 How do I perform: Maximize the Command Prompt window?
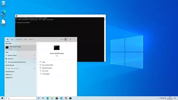pos(99,16)
